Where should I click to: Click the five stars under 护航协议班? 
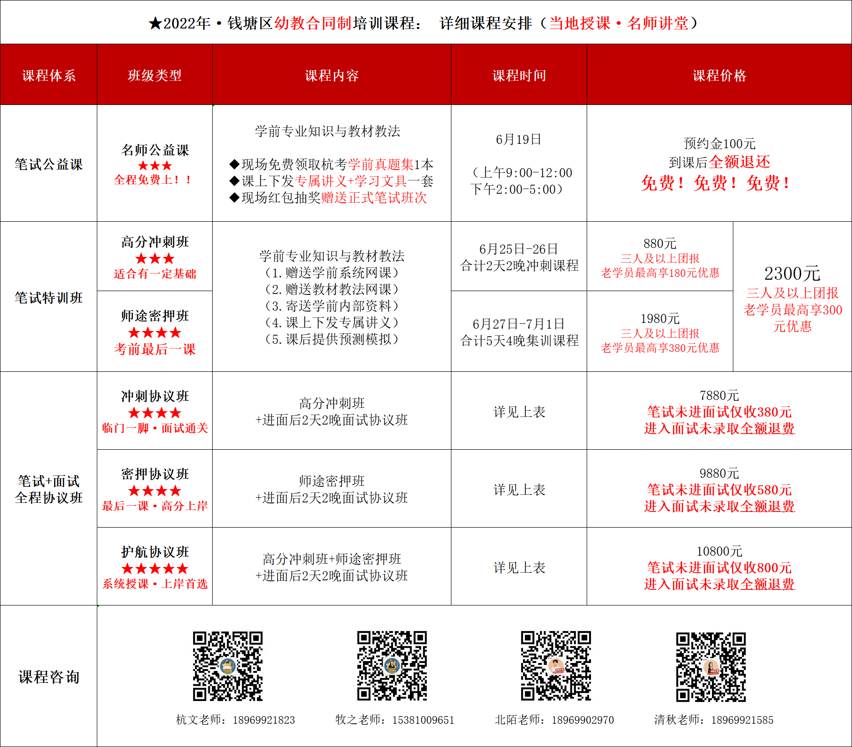tap(155, 568)
